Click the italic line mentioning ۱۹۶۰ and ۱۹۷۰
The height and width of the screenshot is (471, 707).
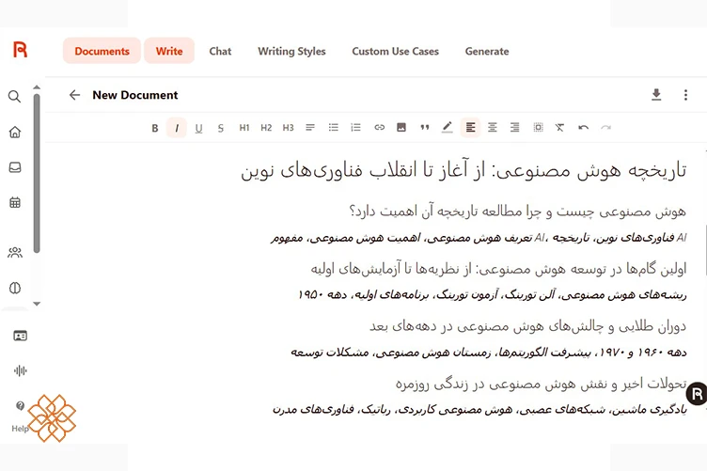pyautogui.click(x=489, y=352)
